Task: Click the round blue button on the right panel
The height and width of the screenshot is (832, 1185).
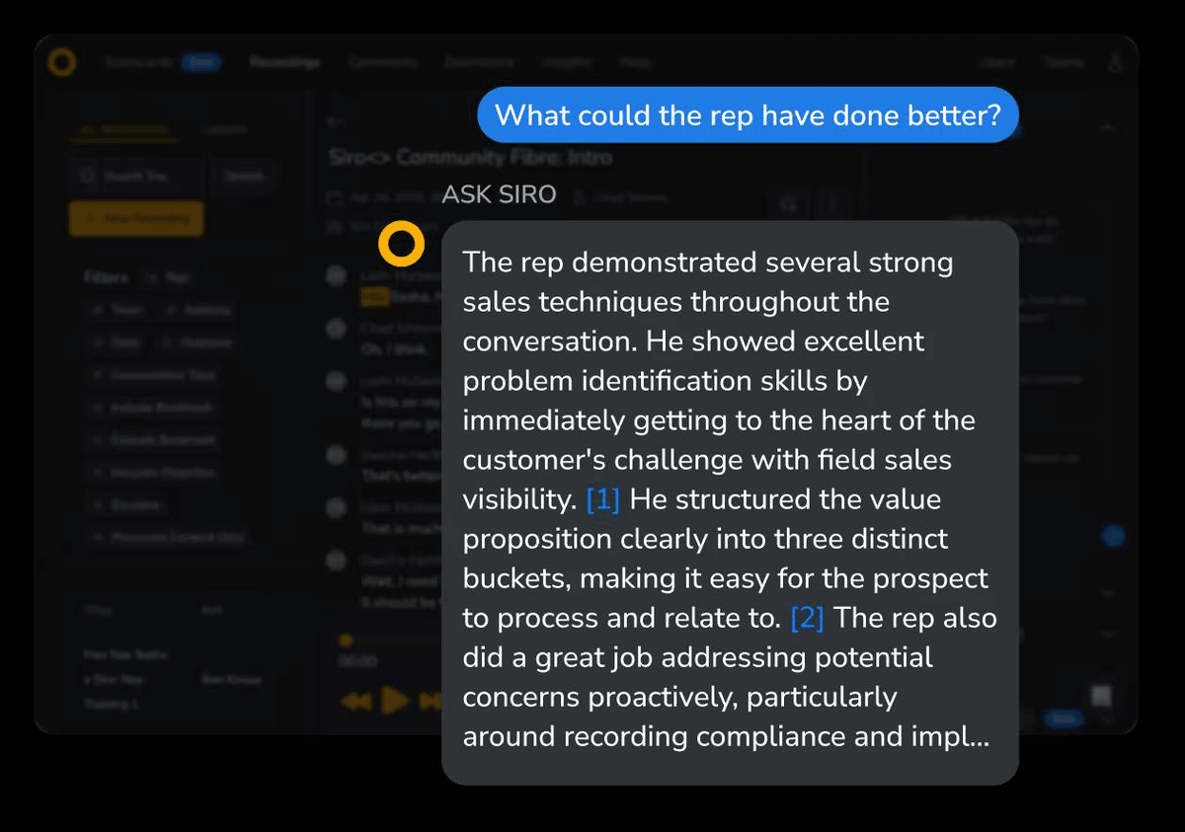Action: 1113,536
